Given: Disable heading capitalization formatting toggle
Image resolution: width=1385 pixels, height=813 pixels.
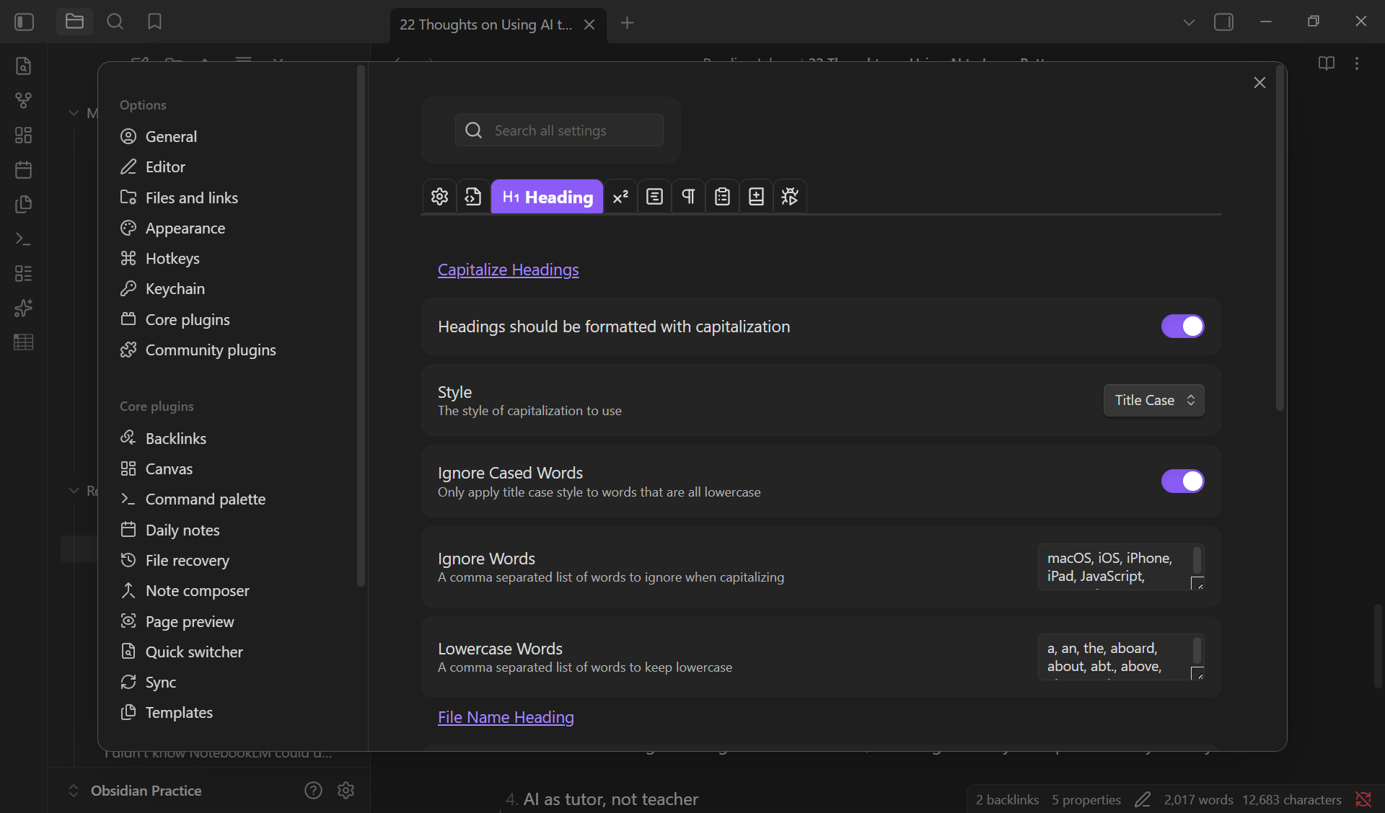Looking at the screenshot, I should pos(1182,326).
